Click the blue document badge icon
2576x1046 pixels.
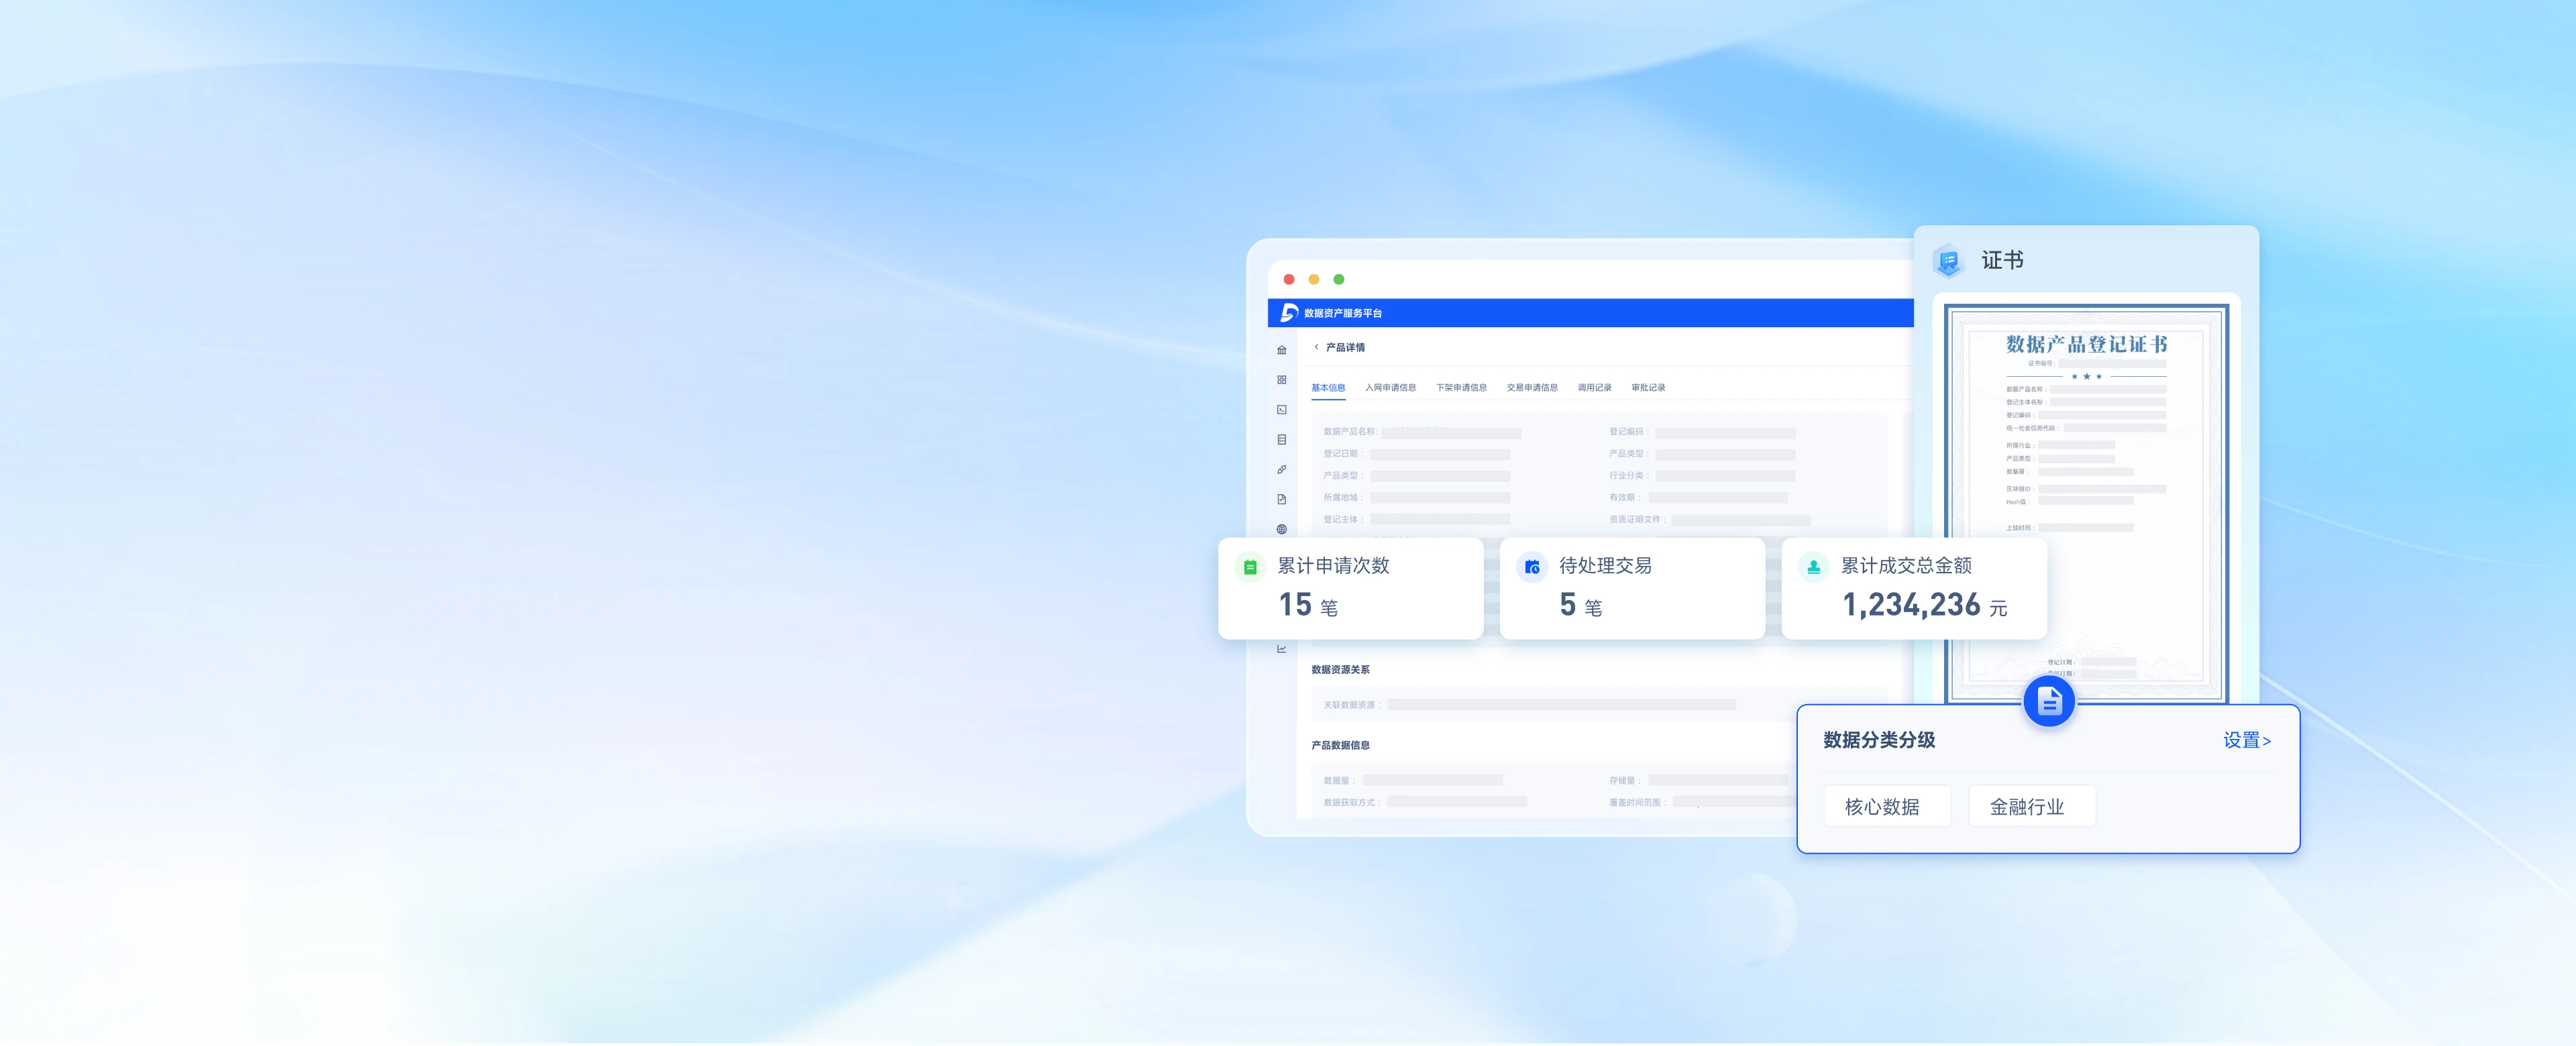tap(2048, 702)
